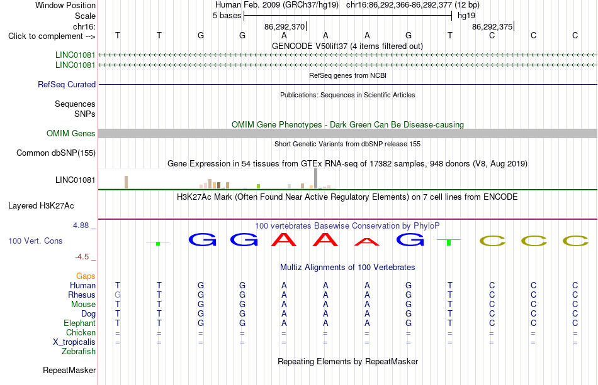Select the Rhesus alignment row label

(82, 295)
